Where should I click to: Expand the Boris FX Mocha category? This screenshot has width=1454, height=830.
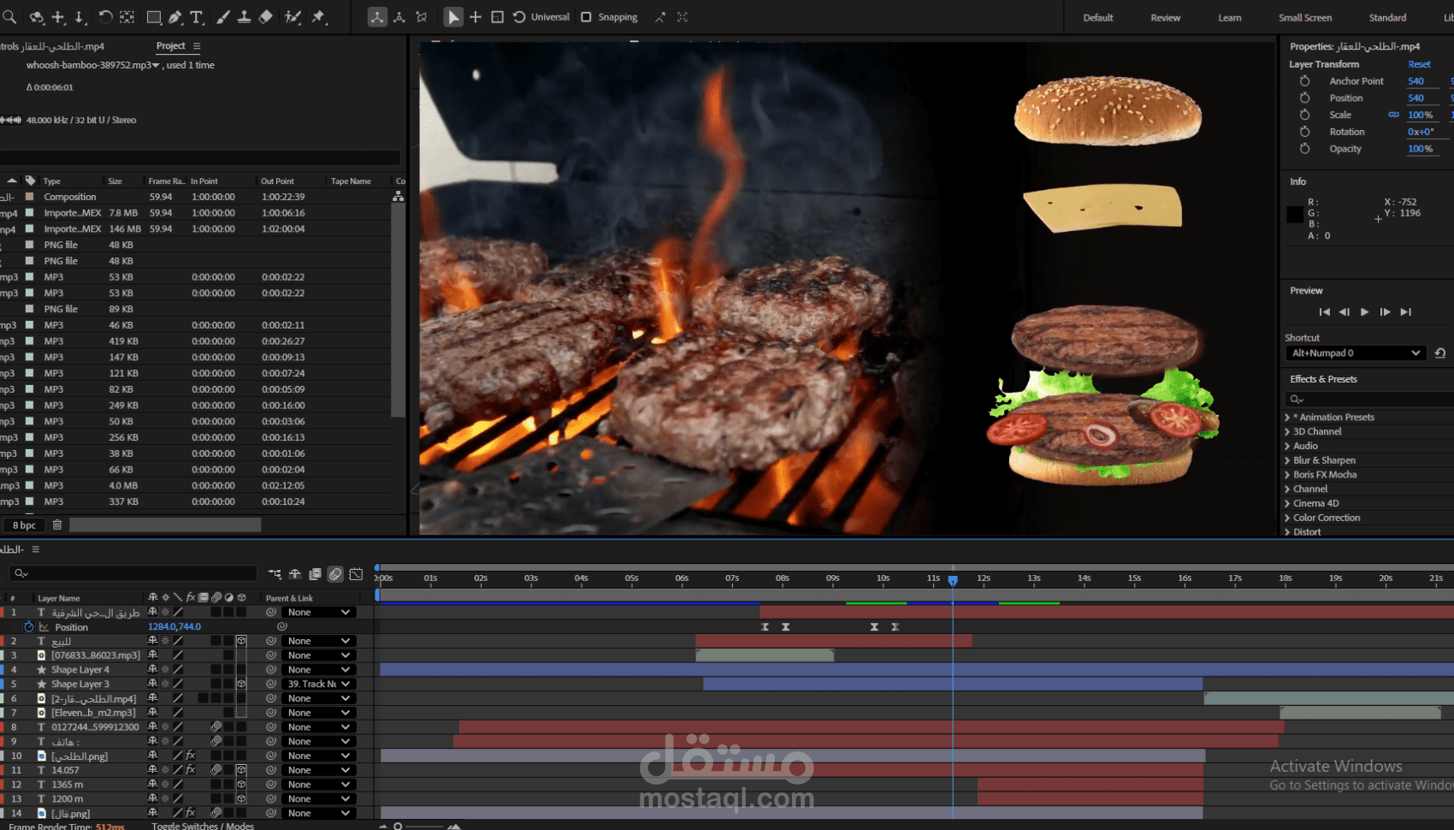[1287, 475]
